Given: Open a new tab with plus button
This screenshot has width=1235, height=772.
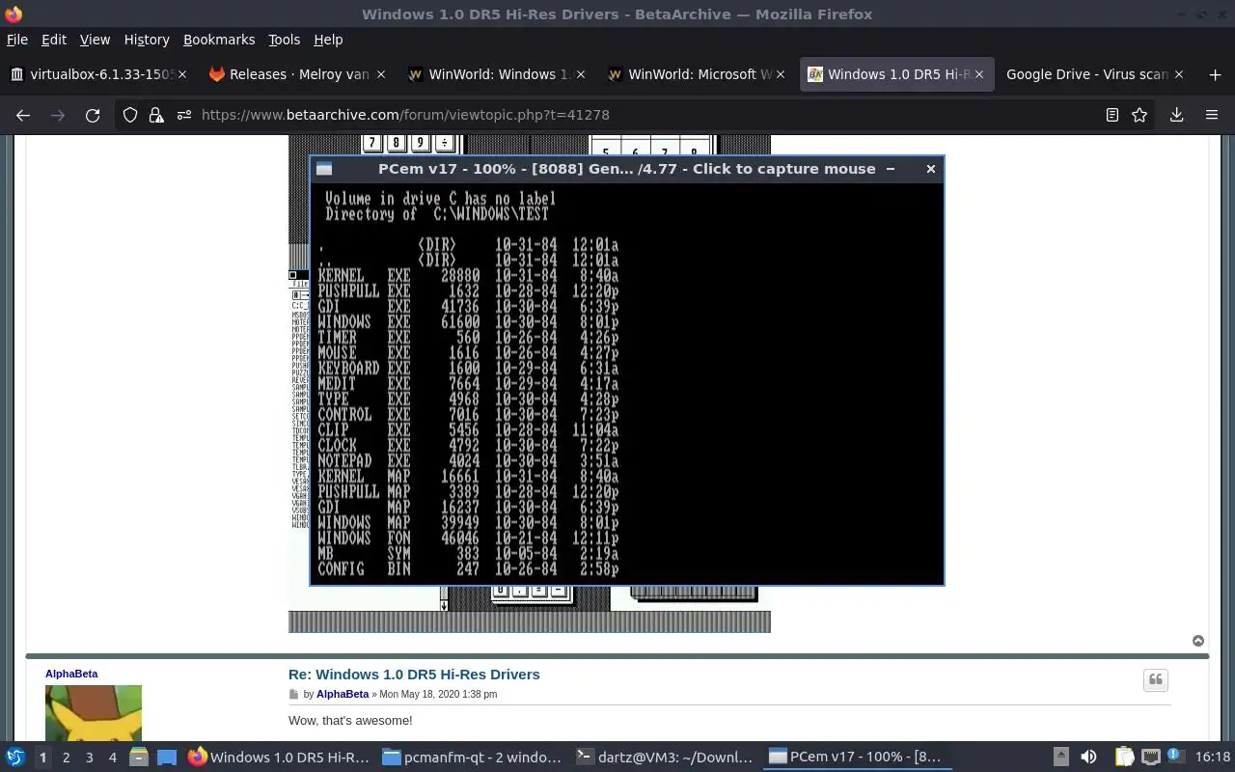Looking at the screenshot, I should (1215, 74).
